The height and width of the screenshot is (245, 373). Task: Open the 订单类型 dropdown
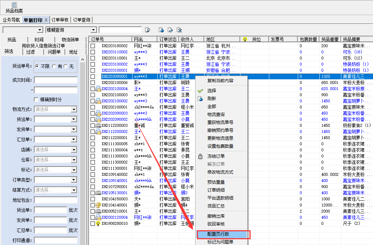[74, 180]
